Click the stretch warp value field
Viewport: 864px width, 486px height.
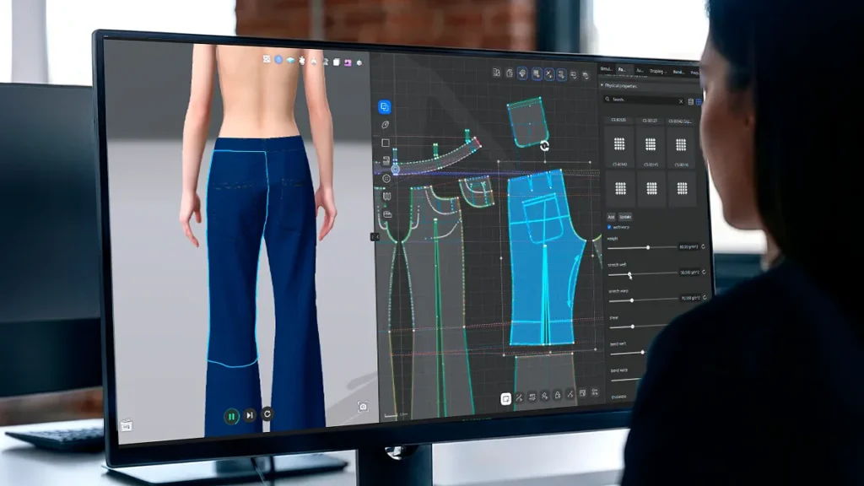[690, 298]
